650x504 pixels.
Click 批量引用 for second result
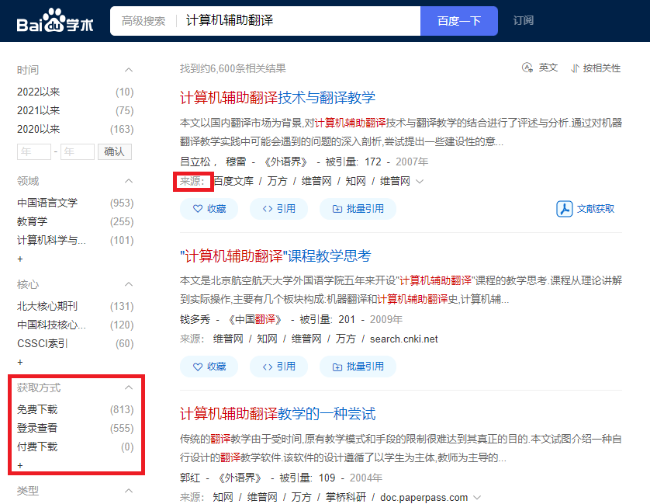[x=358, y=367]
